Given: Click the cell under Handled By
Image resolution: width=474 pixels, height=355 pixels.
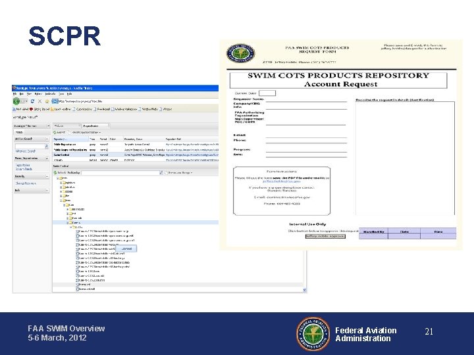Looking at the screenshot, I should coord(373,237).
